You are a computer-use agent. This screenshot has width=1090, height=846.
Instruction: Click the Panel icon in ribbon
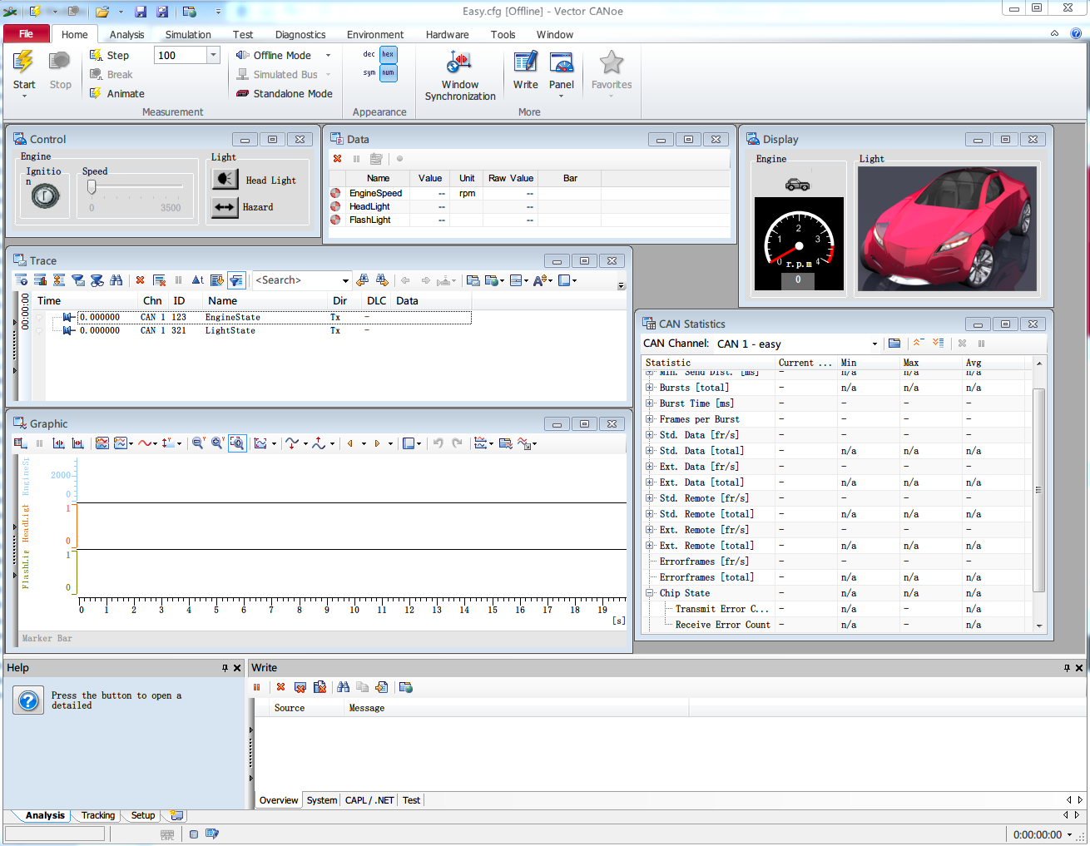tap(562, 63)
